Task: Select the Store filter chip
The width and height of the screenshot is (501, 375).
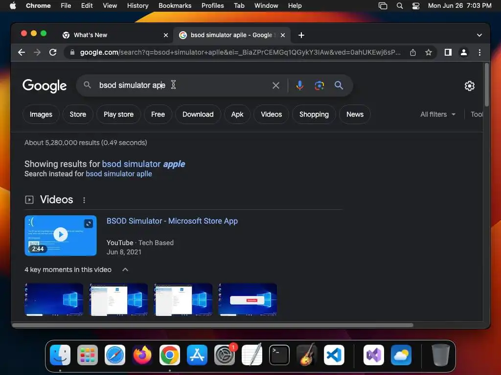Action: pyautogui.click(x=78, y=114)
